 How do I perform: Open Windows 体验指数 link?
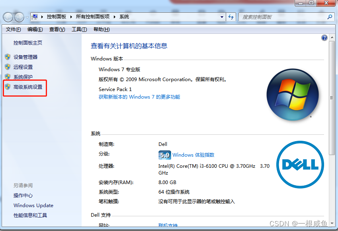coord(193,155)
